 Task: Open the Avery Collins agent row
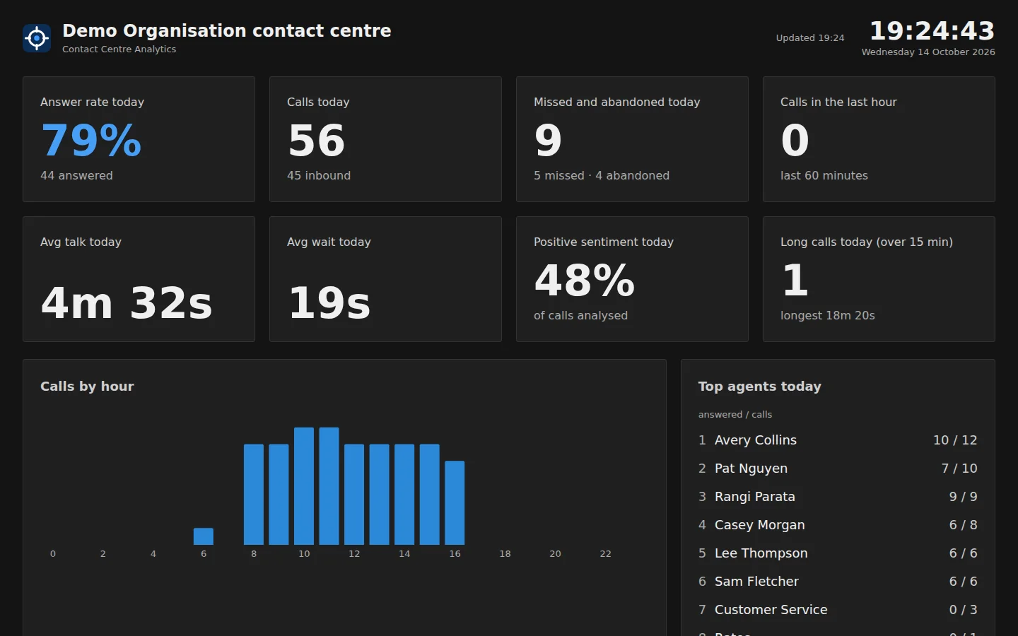coord(838,440)
